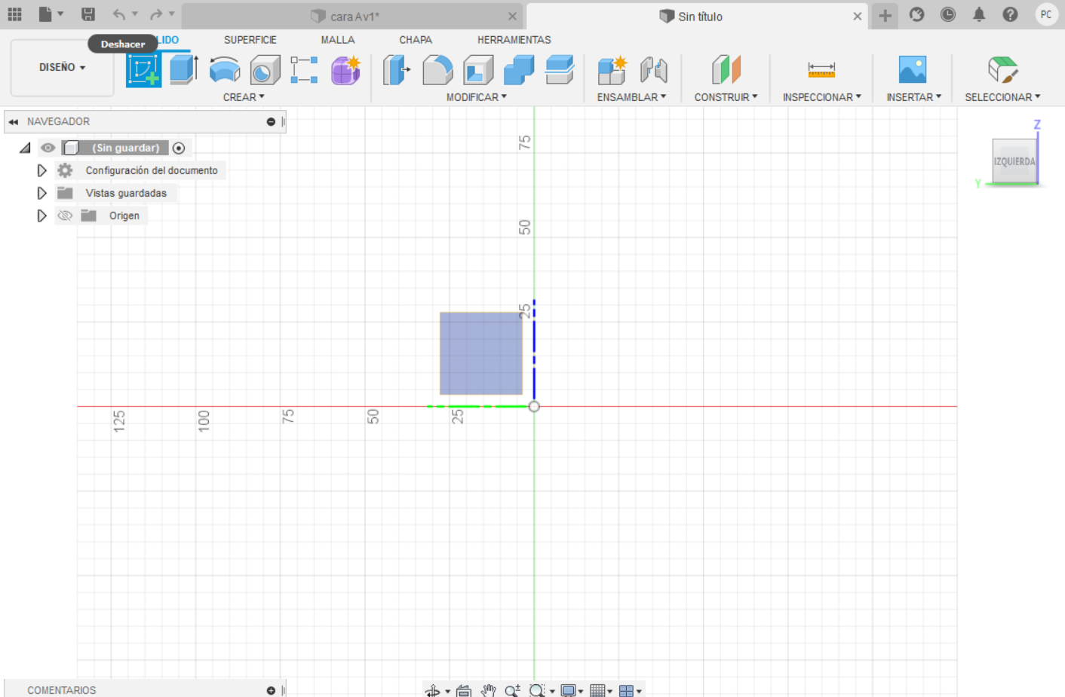Open the File menu dropdown

(x=51, y=14)
